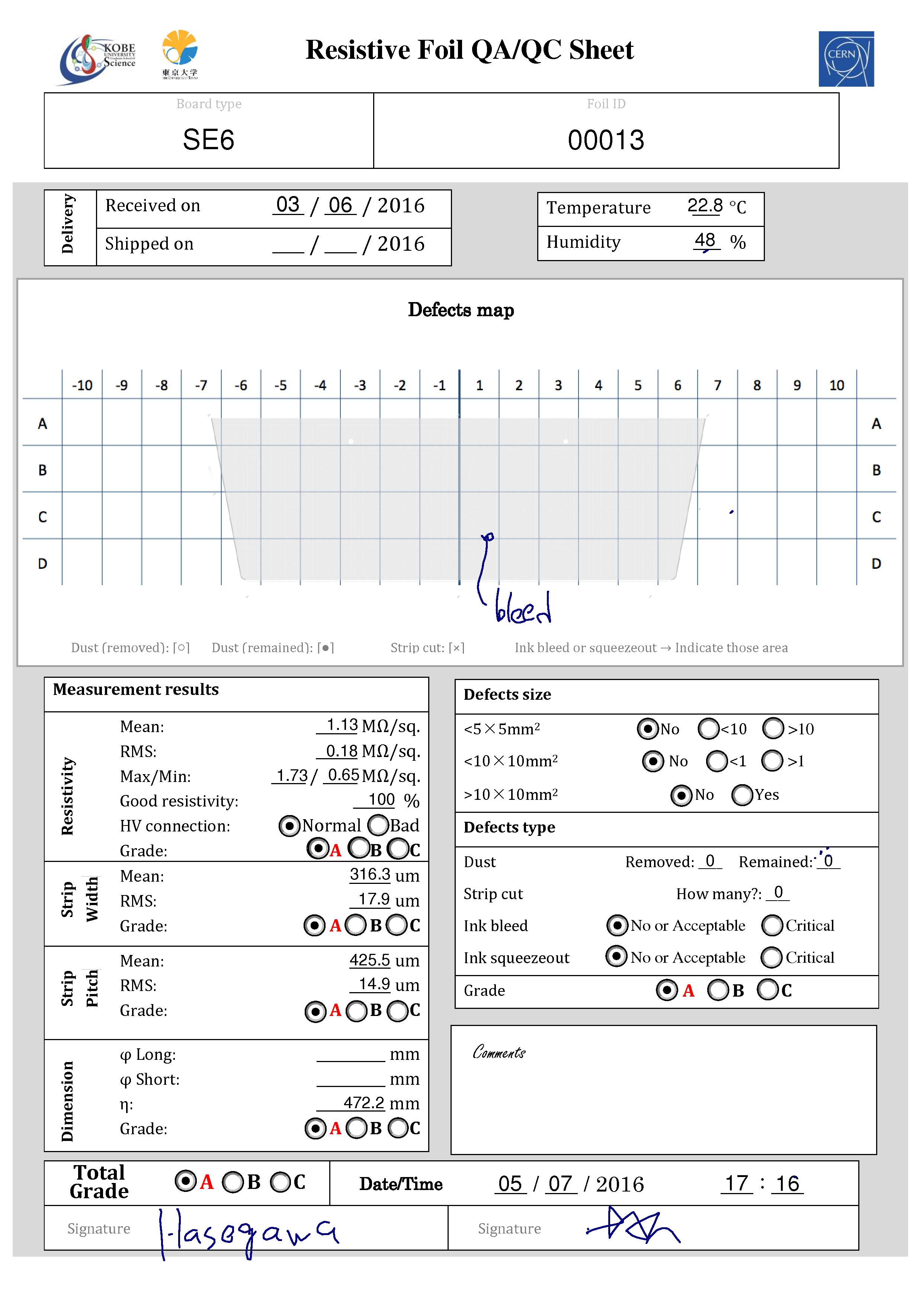Choose grade B for Strip Width
This screenshot has width=923, height=1305.
356,925
